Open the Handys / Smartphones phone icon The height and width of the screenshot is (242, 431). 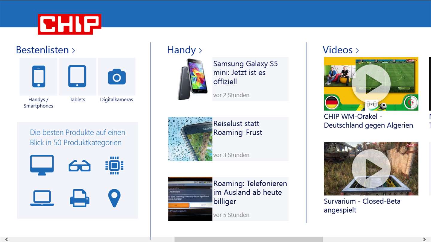[38, 76]
